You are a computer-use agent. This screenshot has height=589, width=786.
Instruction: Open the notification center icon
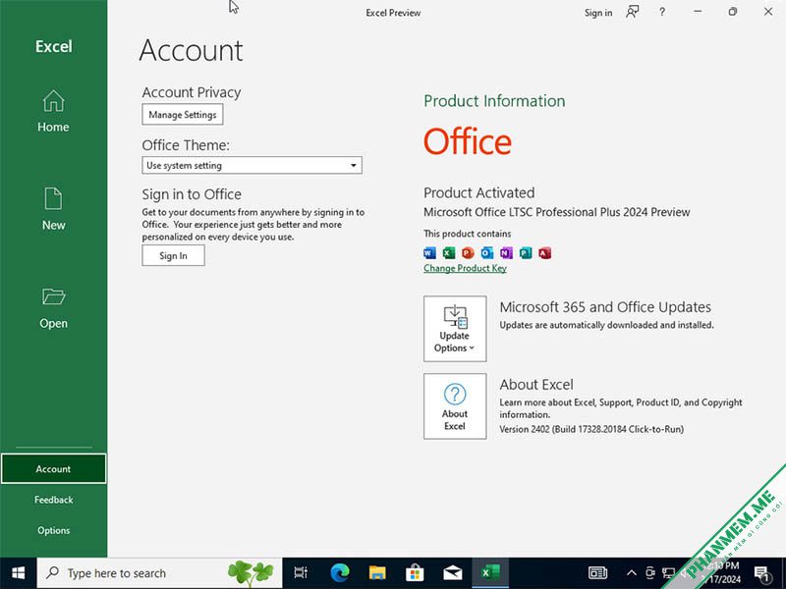[762, 573]
